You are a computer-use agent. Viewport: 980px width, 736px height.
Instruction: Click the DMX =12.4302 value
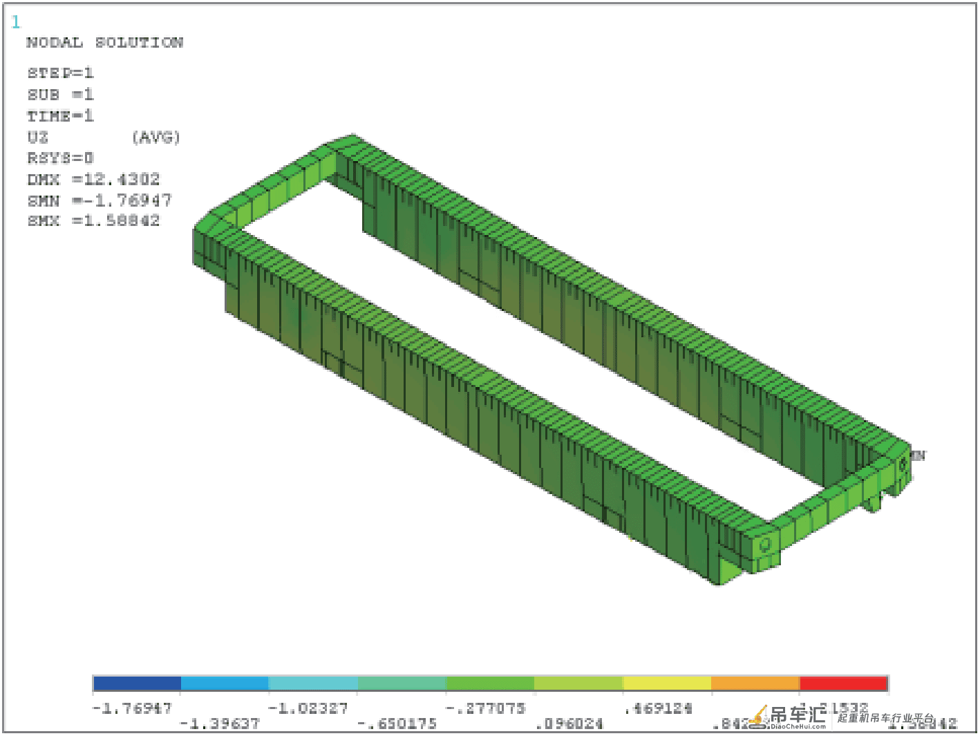(93, 179)
